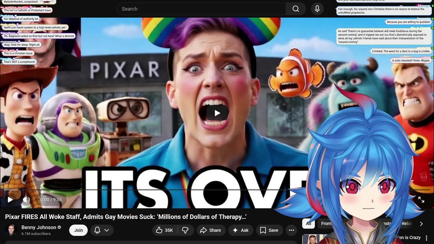This screenshot has width=434, height=244.
Task: Enter fullscreen using the expand arrows icon
Action: click(x=421, y=200)
